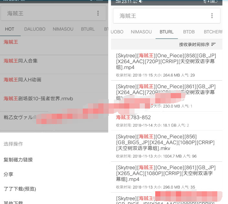
Task: Choose 分享 from action sheet
Action: click(8, 174)
